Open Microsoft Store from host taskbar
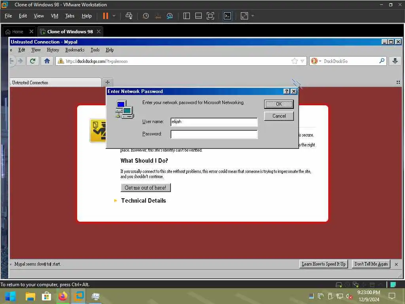The width and height of the screenshot is (405, 304). coord(47,296)
